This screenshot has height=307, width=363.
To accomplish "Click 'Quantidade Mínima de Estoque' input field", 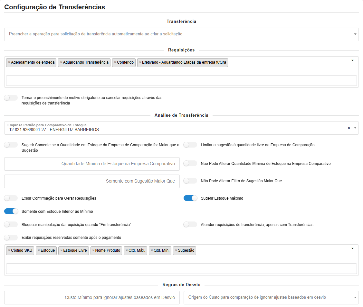I will pos(92,164).
